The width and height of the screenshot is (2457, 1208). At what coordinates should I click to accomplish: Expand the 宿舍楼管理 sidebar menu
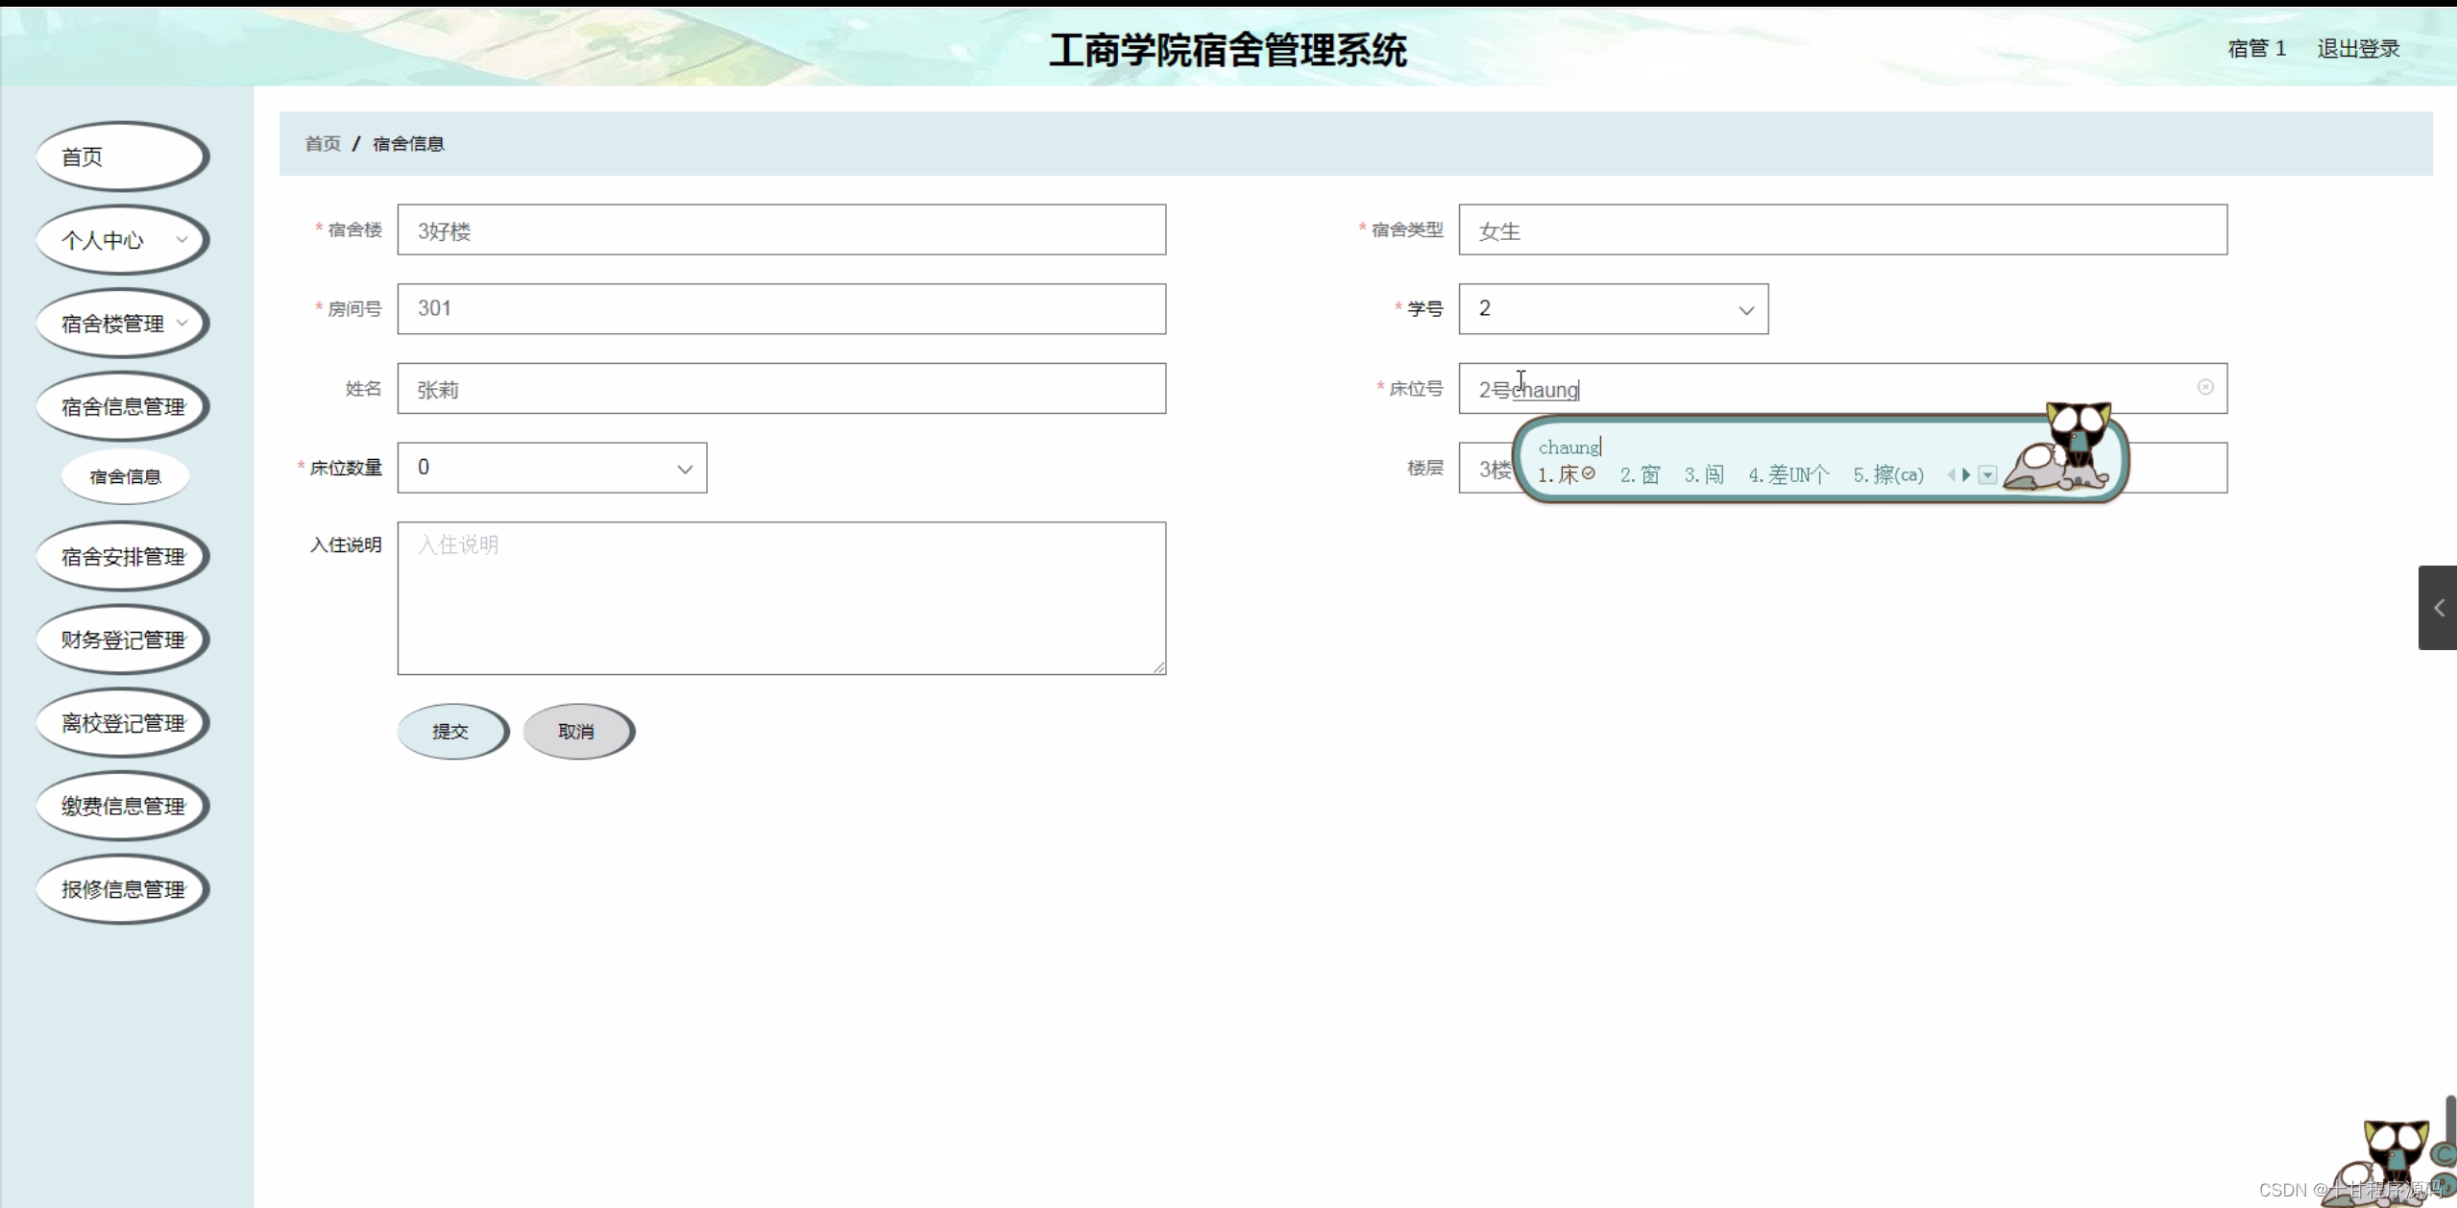(x=122, y=324)
